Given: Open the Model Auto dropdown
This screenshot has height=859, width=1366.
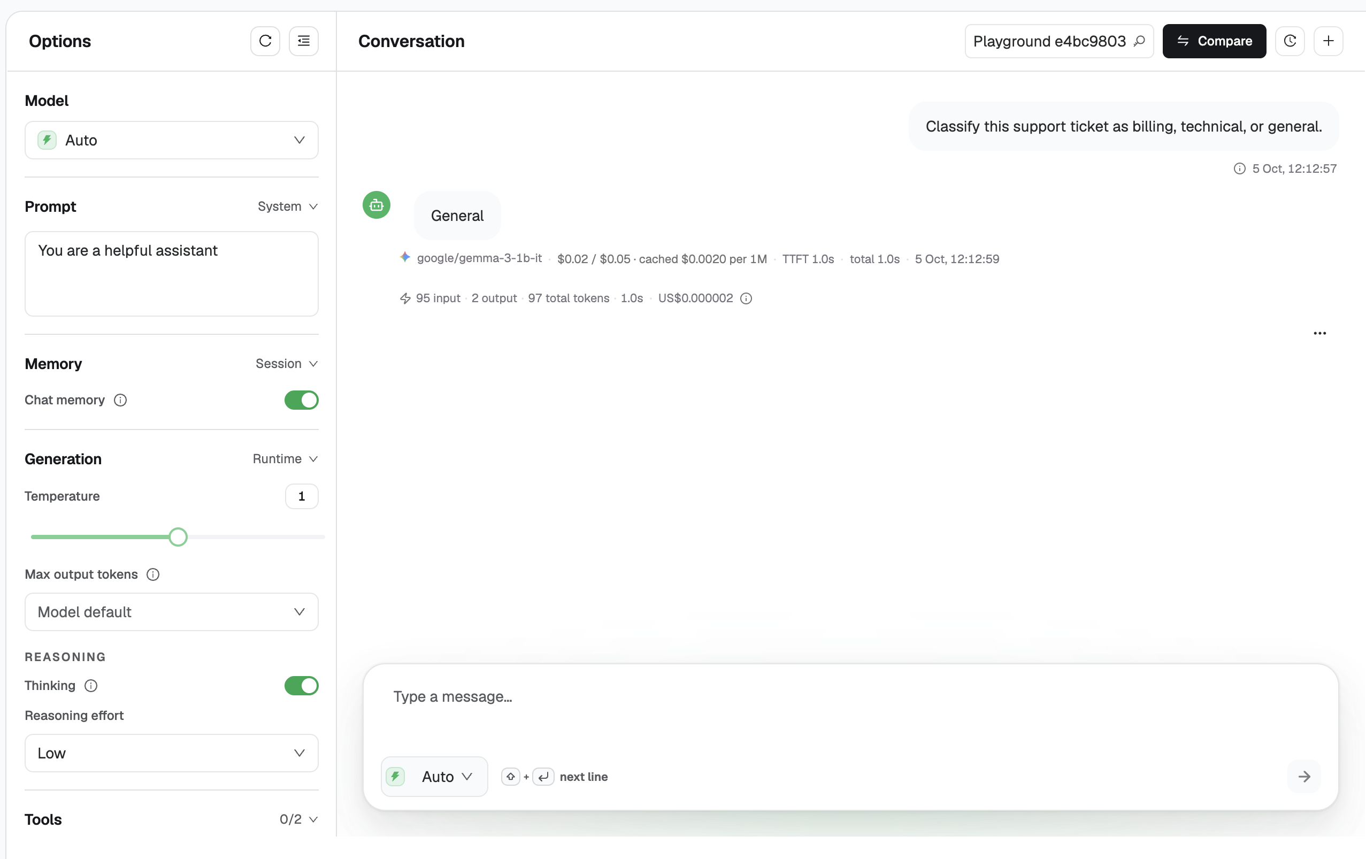Looking at the screenshot, I should (x=171, y=140).
